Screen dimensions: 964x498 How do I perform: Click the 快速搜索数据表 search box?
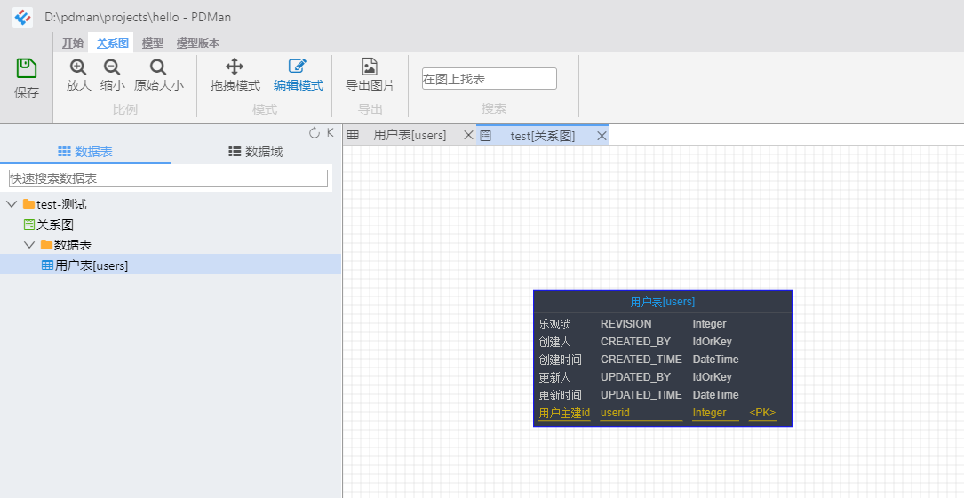pyautogui.click(x=169, y=178)
